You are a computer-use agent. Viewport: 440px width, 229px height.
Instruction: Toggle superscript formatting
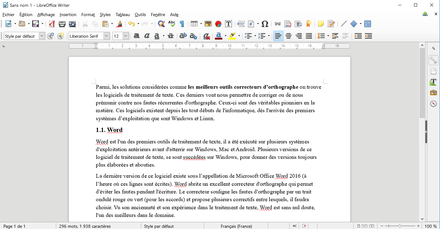tap(183, 36)
